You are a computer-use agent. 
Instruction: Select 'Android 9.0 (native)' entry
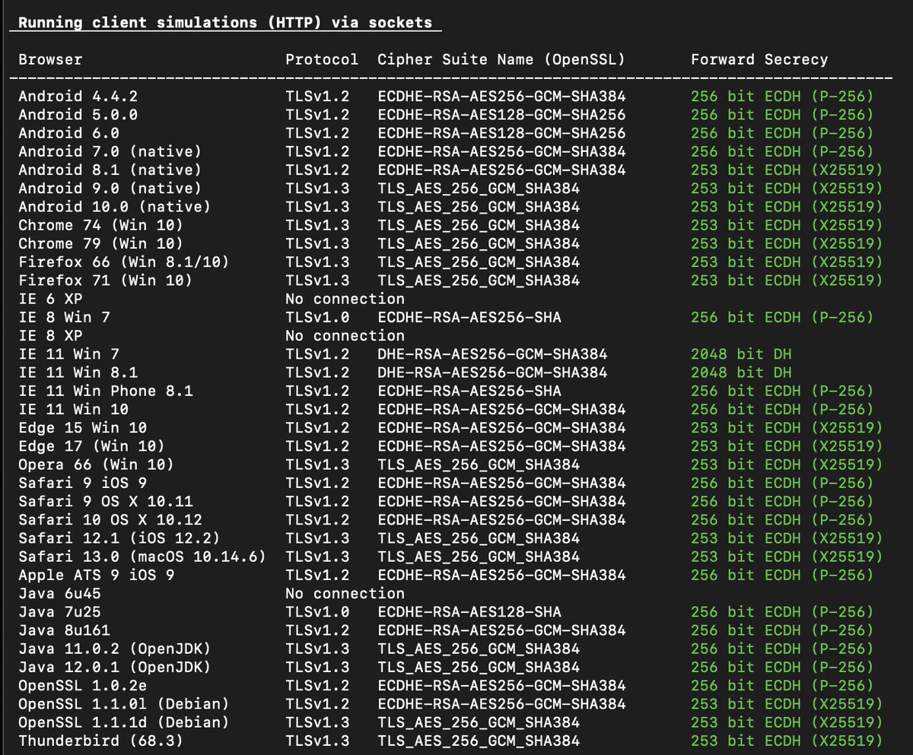110,189
